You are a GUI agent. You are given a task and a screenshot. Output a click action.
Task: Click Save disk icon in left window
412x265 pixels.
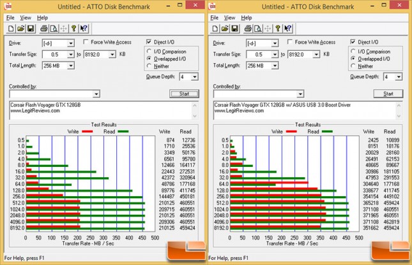(31, 28)
